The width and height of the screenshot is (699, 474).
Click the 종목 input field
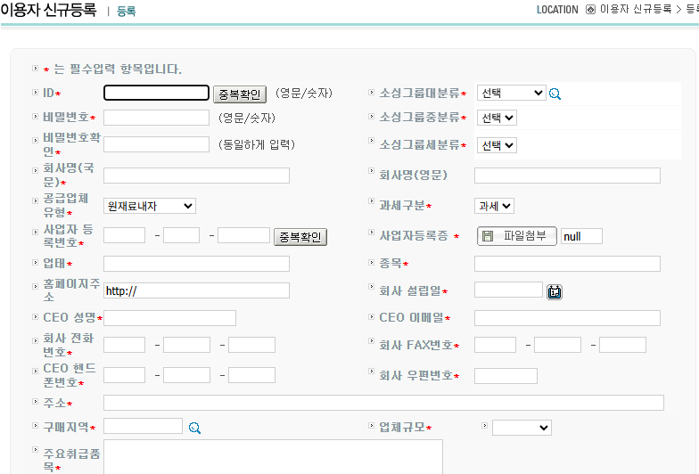[x=567, y=264]
